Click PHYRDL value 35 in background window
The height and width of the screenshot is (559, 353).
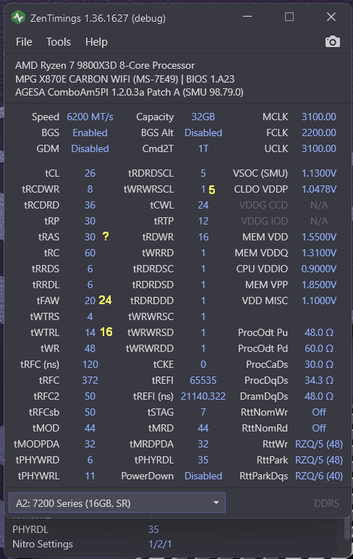[153, 529]
